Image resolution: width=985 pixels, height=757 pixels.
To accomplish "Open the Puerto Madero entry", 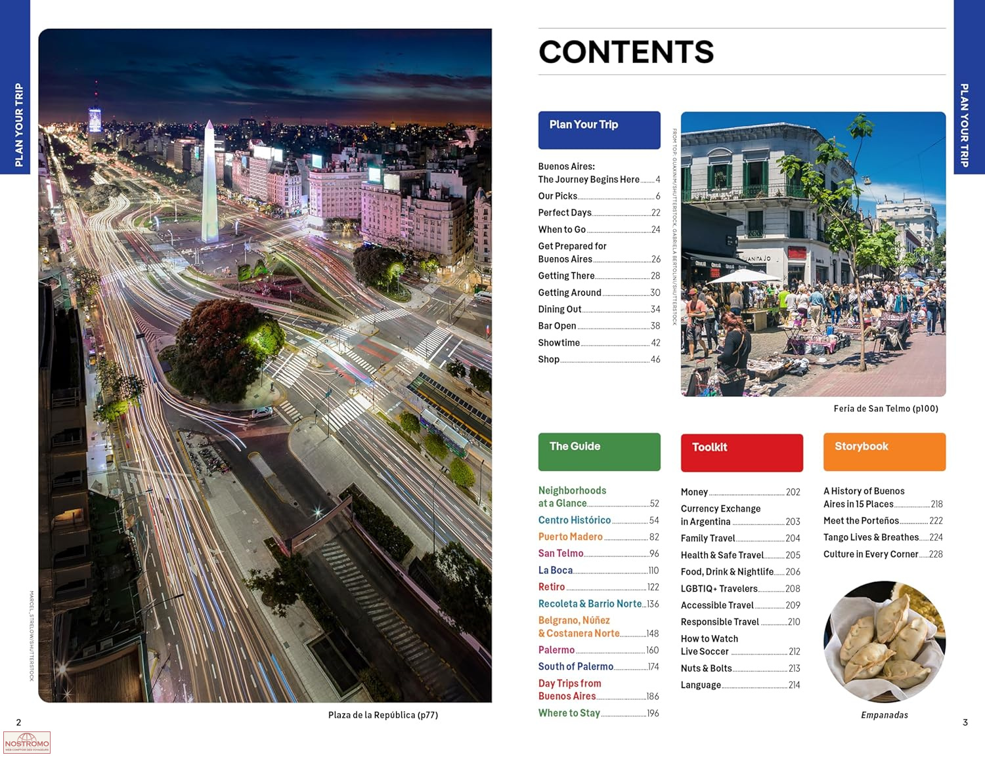I will (571, 537).
